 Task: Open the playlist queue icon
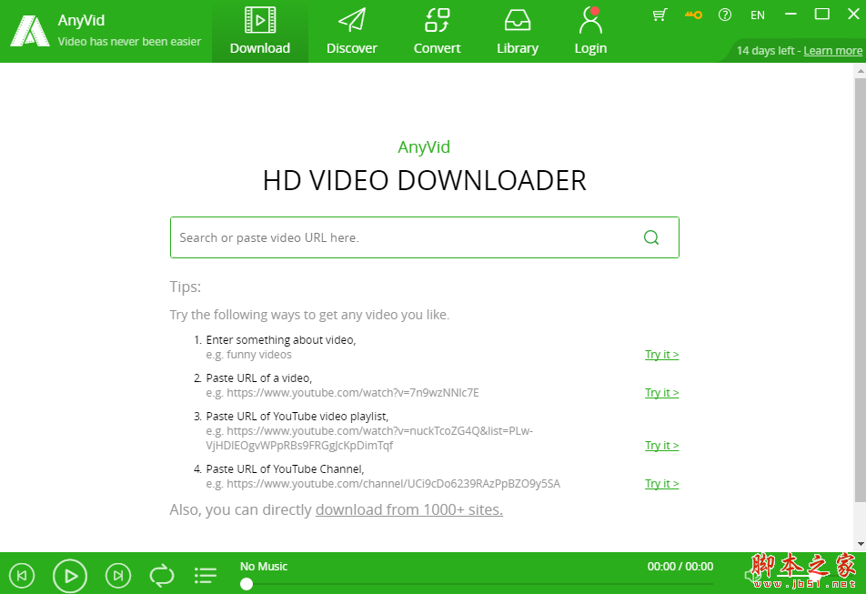tap(206, 575)
